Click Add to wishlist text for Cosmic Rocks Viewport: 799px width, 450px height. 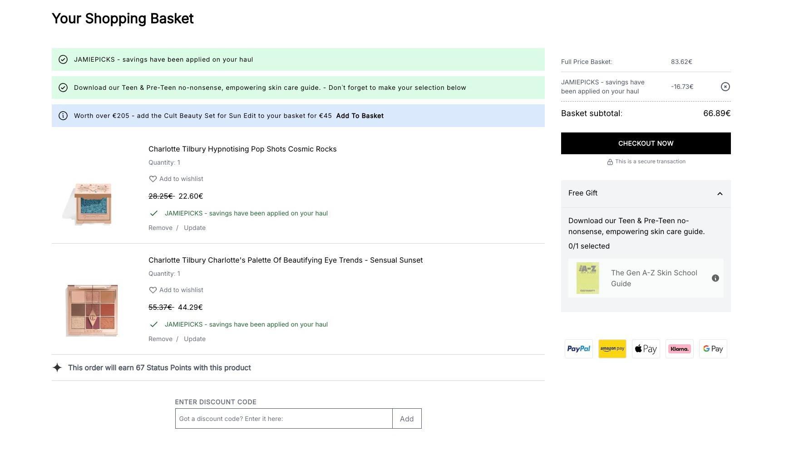click(181, 179)
